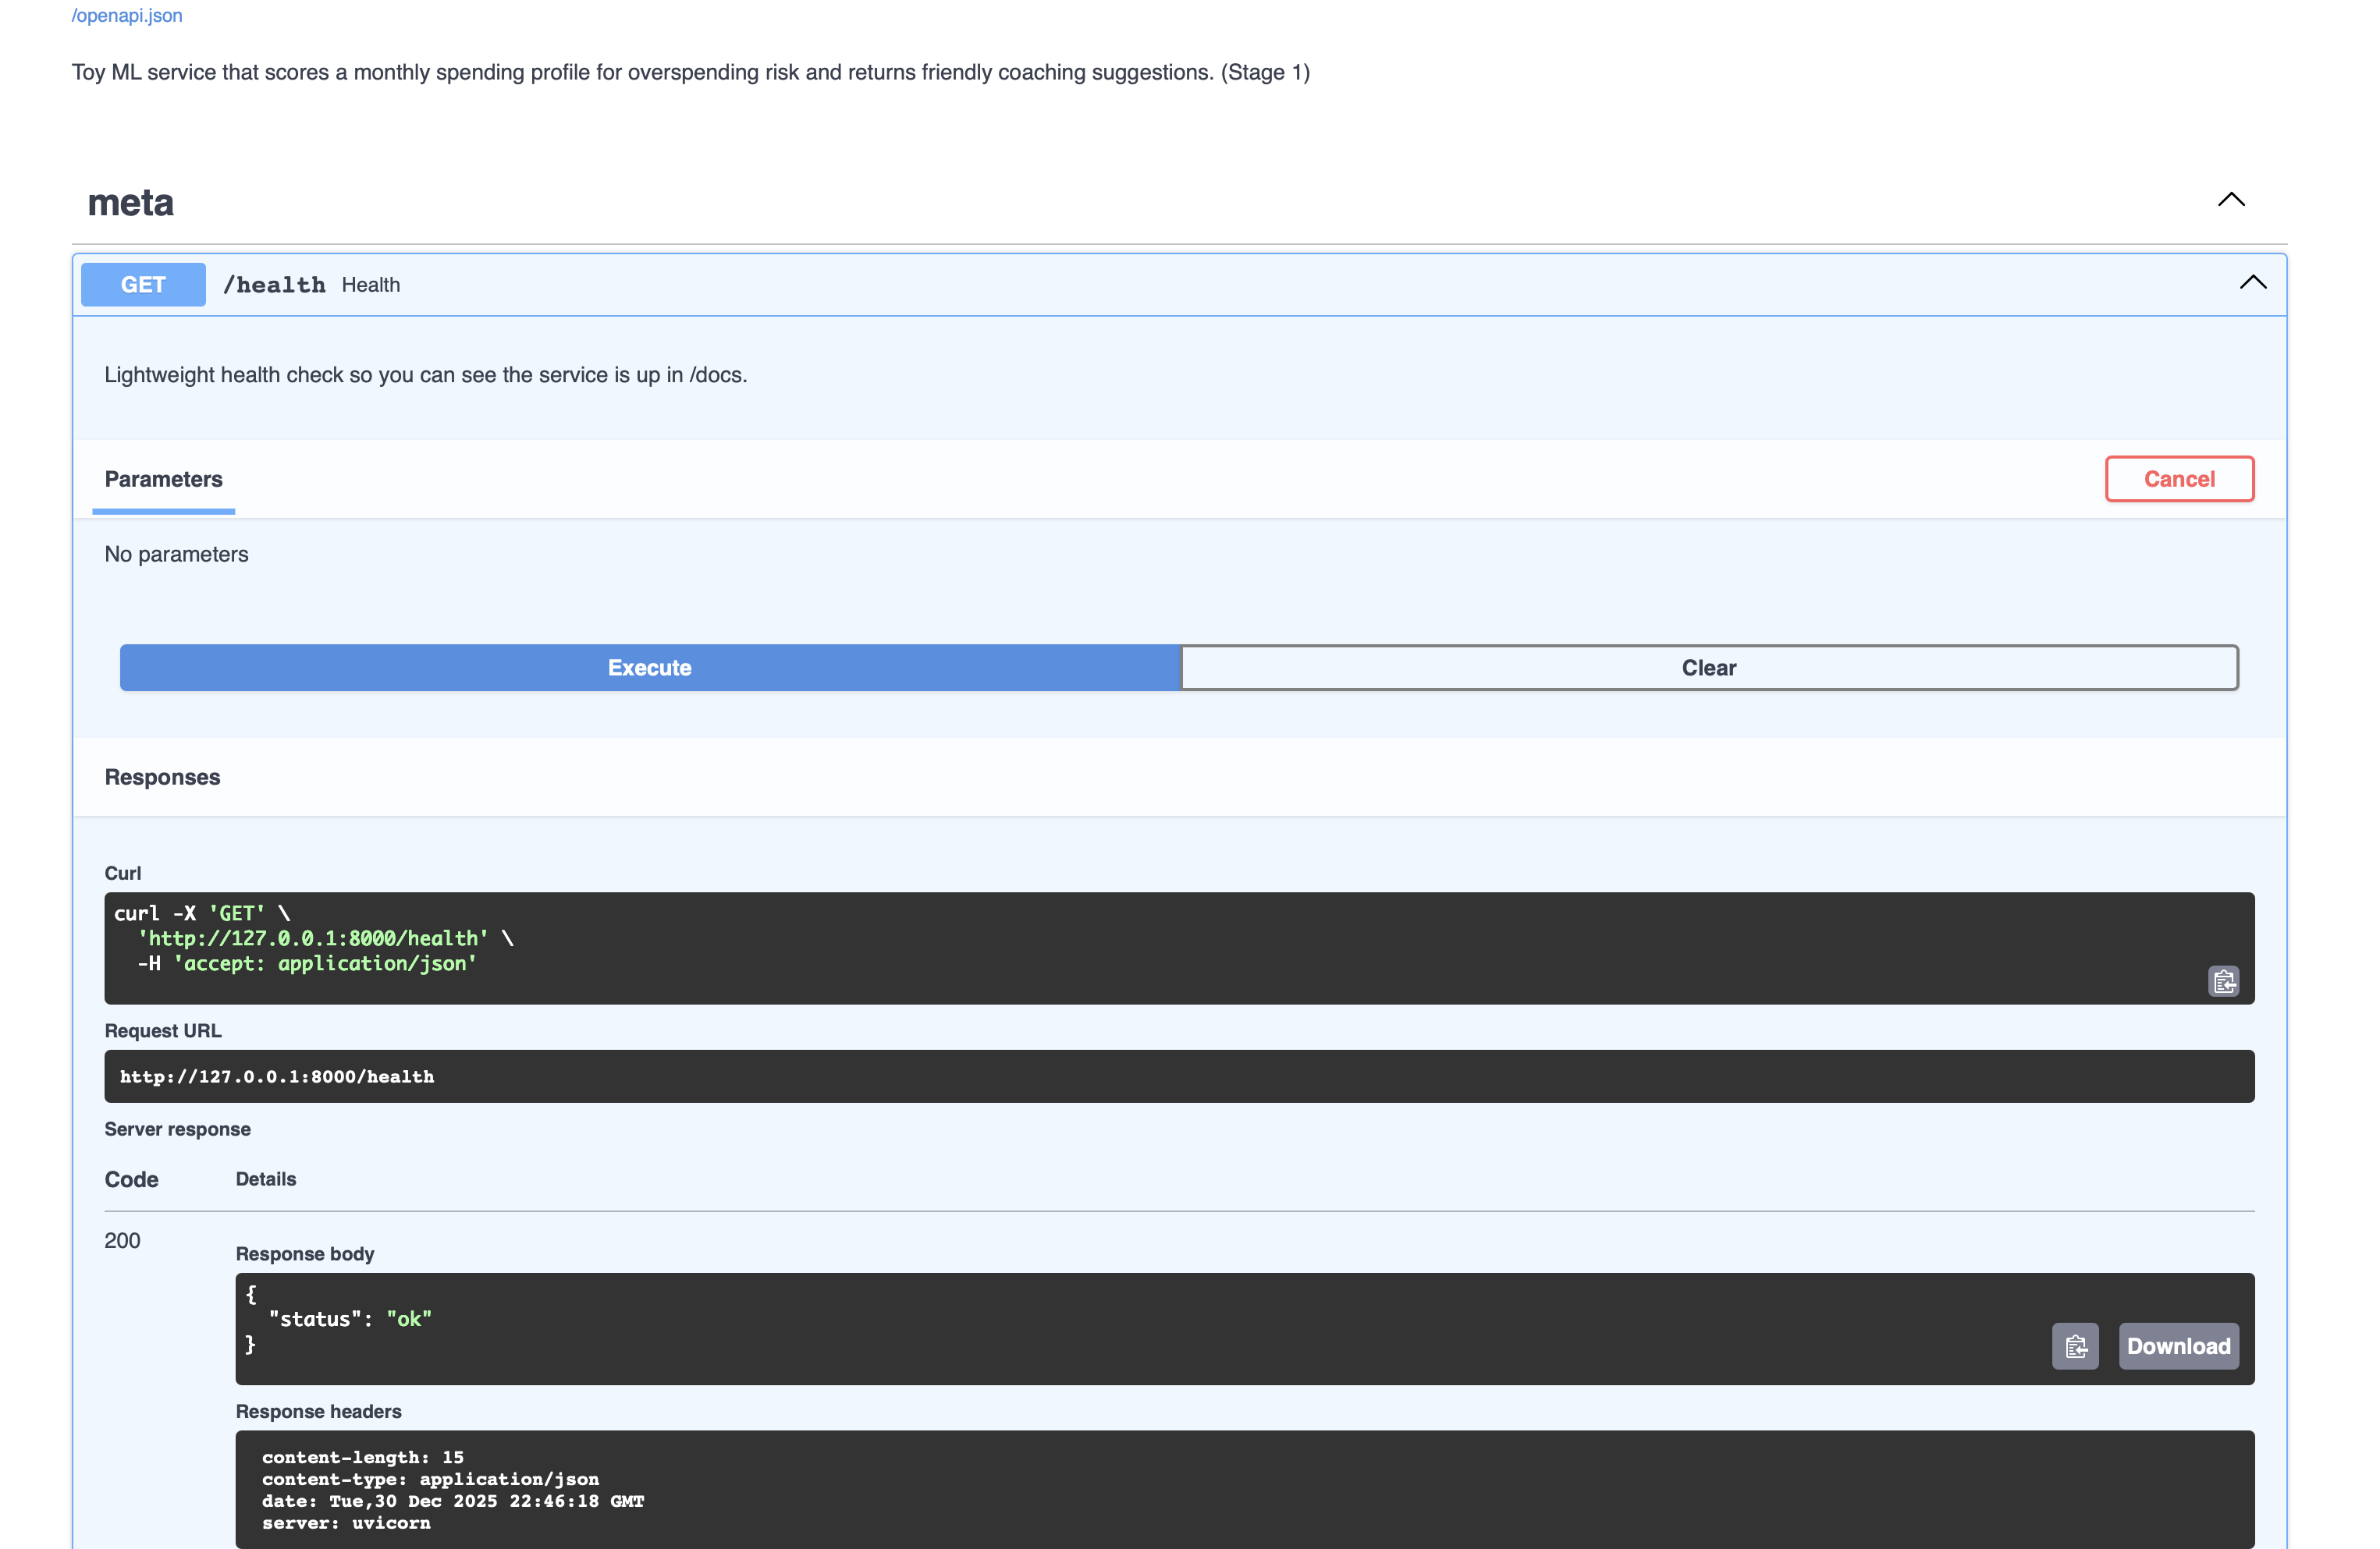Click the Responses section header
2380x1549 pixels.
pyautogui.click(x=162, y=778)
